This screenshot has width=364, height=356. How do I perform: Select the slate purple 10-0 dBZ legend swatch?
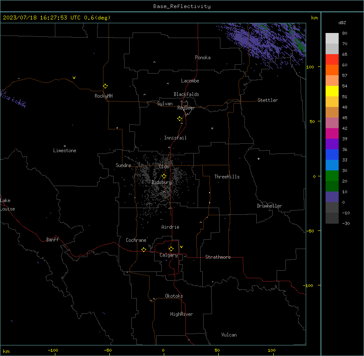click(x=332, y=197)
